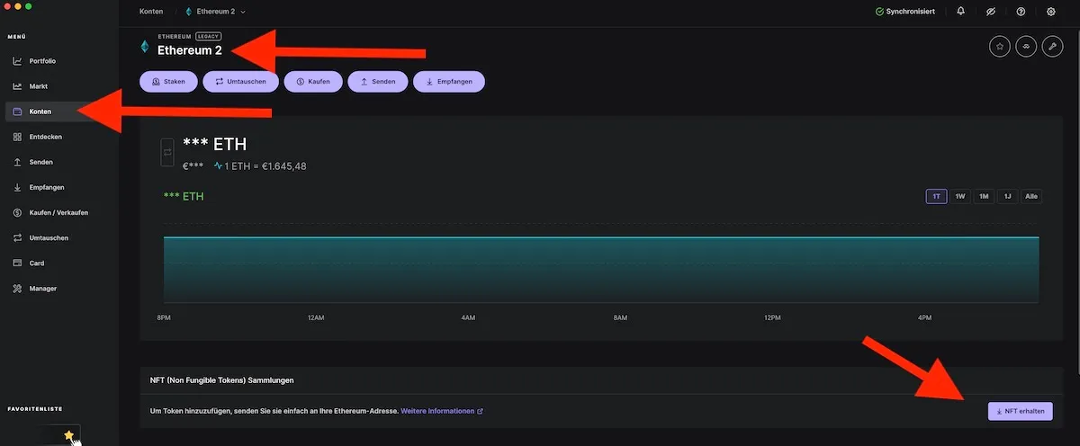Click the Ethereum 2 account title
The height and width of the screenshot is (446, 1080).
pos(190,50)
